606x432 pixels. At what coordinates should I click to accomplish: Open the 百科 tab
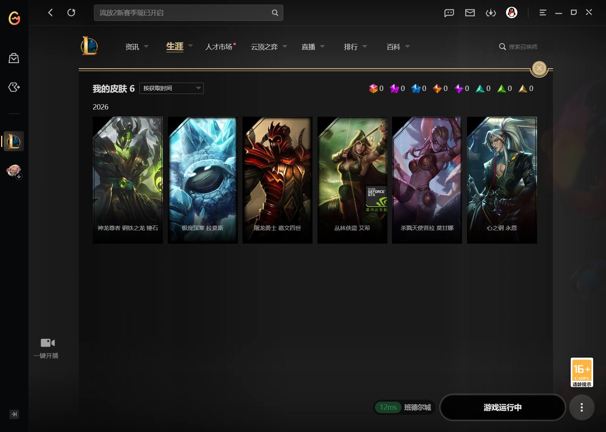point(394,47)
